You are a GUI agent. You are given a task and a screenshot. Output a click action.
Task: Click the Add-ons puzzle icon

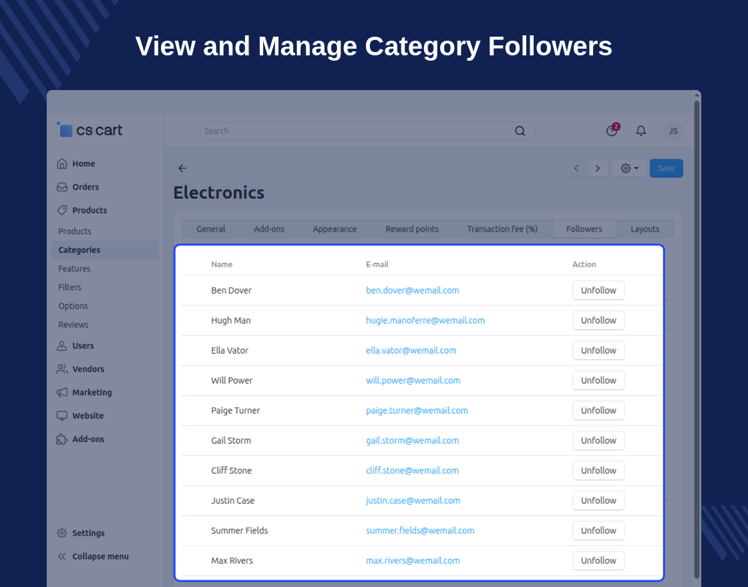coord(62,439)
